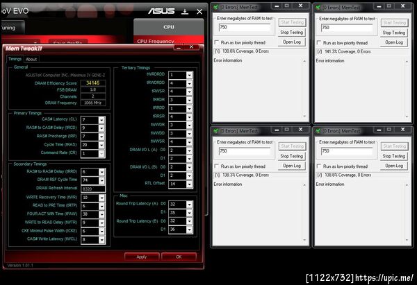This screenshot has height=285, width=417.
Task: Click the DRAM Frequency value 1066 MHz
Action: [93, 103]
